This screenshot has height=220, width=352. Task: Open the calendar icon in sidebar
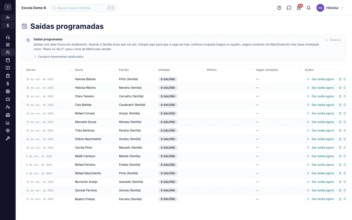pos(8,60)
